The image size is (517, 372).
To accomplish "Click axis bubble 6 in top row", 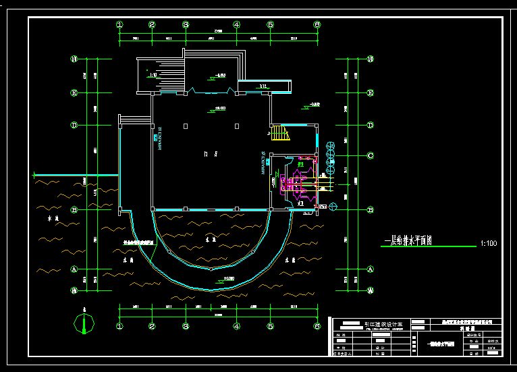I will [x=317, y=24].
